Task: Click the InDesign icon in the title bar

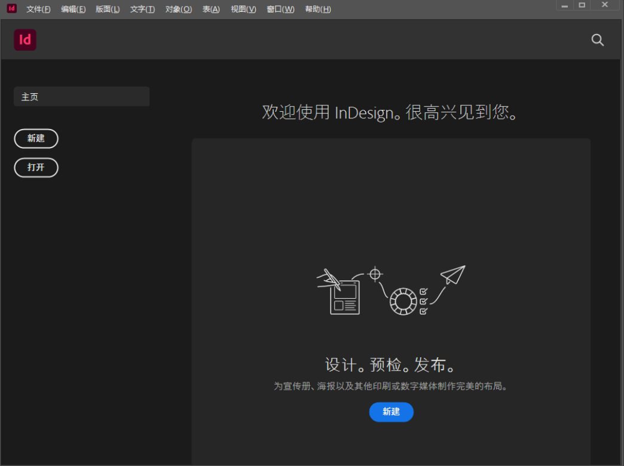Action: pos(10,8)
